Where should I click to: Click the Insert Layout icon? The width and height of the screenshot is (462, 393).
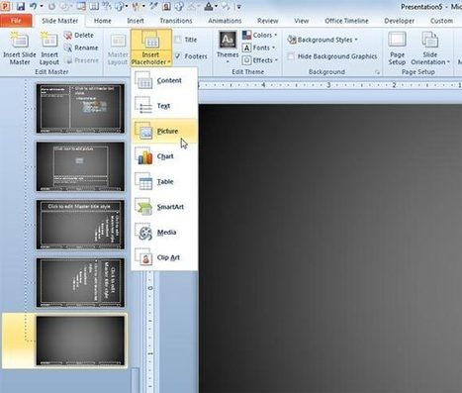(x=48, y=41)
